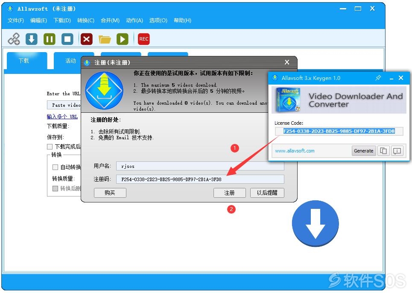The height and width of the screenshot is (293, 412).
Task: Enable the 自动转换 checkbox
Action: 55,167
